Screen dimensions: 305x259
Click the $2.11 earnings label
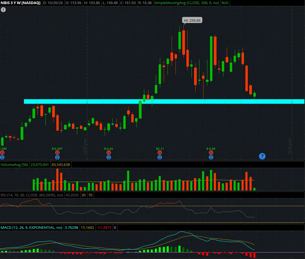tap(160, 149)
